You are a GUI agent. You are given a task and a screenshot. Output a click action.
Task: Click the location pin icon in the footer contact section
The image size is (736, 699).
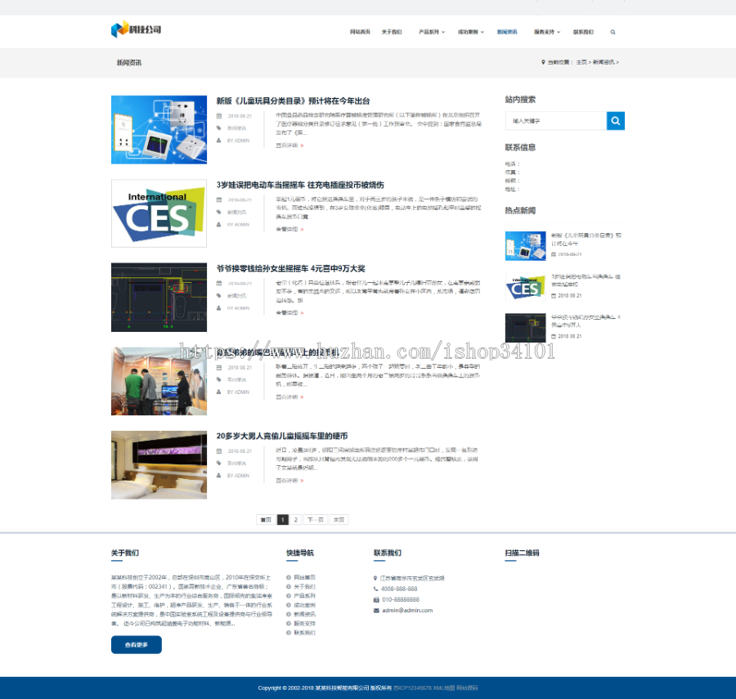[x=374, y=577]
